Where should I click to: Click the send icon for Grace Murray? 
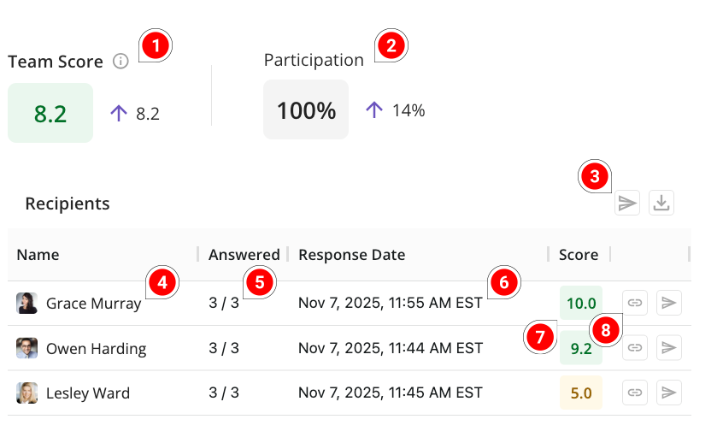pyautogui.click(x=669, y=303)
